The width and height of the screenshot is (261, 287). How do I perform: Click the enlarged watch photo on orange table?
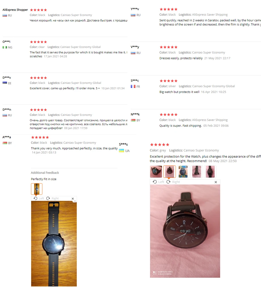coord(54,244)
